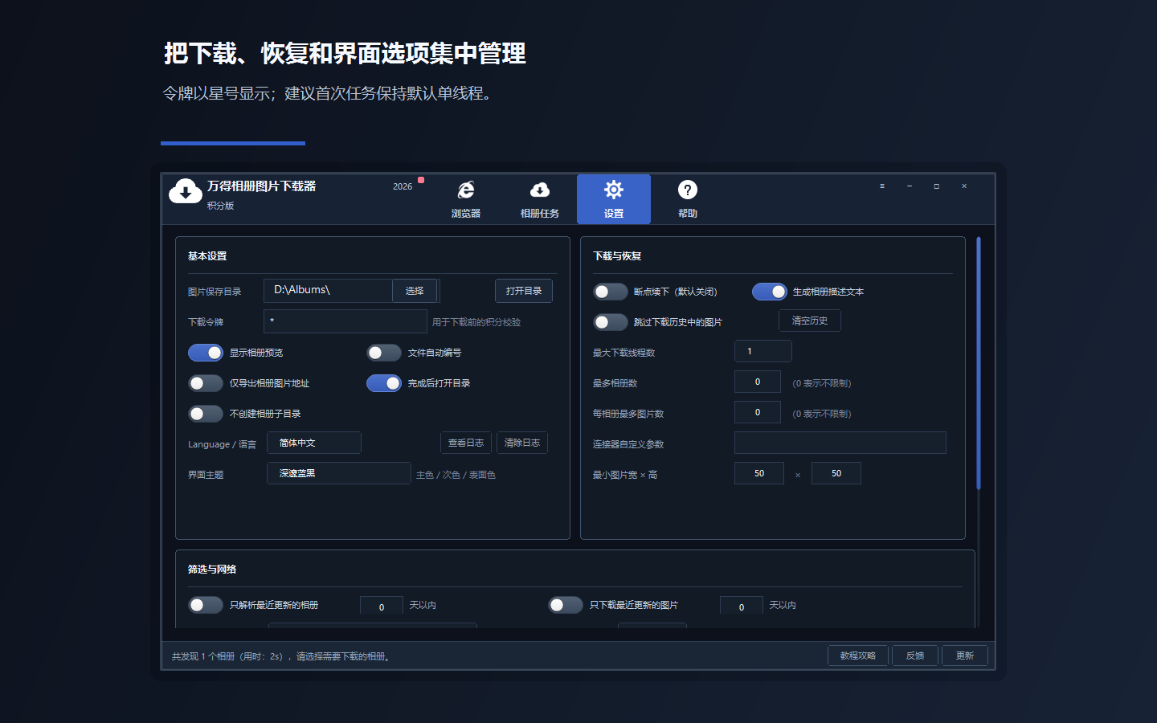Click the 万得相册图片下载器 title text
This screenshot has width=1157, height=723.
point(261,186)
